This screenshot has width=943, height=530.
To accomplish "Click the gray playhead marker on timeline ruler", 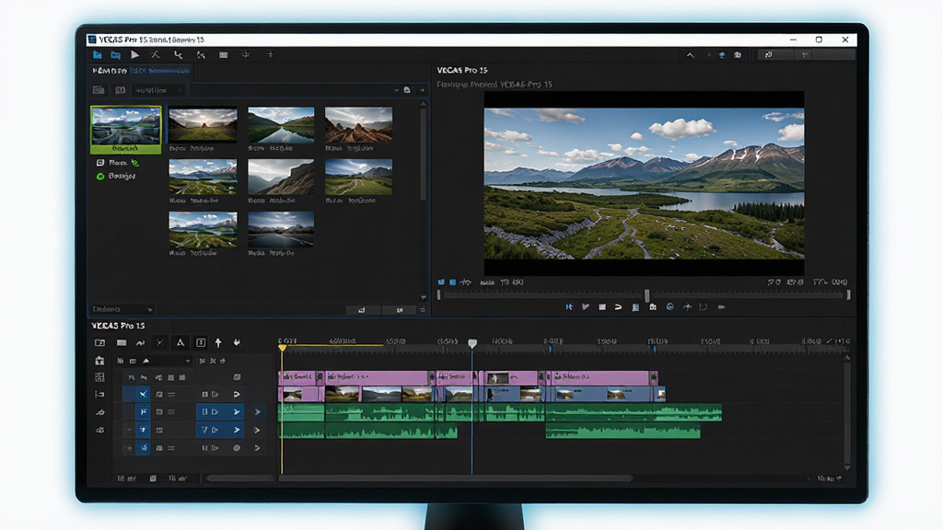I will pyautogui.click(x=472, y=343).
